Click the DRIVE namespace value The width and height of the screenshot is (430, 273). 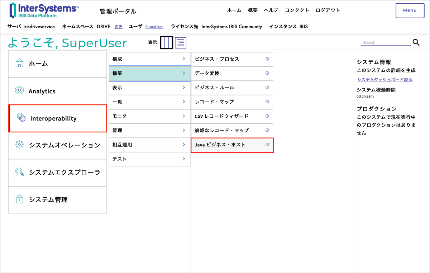point(104,27)
